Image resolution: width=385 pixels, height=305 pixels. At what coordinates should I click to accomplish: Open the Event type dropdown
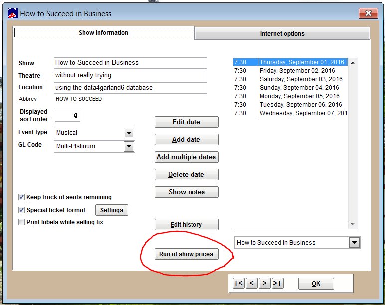click(129, 133)
